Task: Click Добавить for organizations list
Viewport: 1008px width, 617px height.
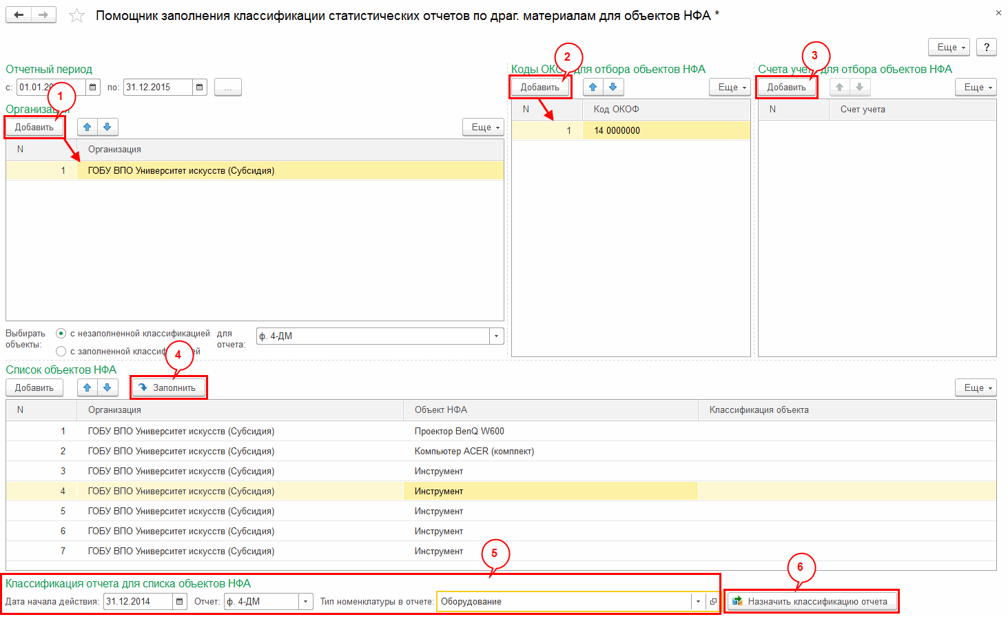Action: tap(34, 127)
